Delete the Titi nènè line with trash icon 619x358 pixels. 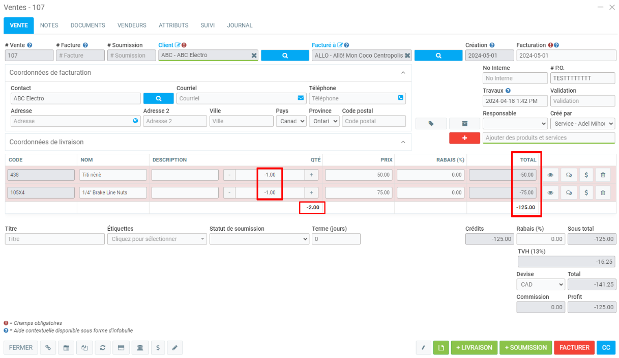pos(603,175)
